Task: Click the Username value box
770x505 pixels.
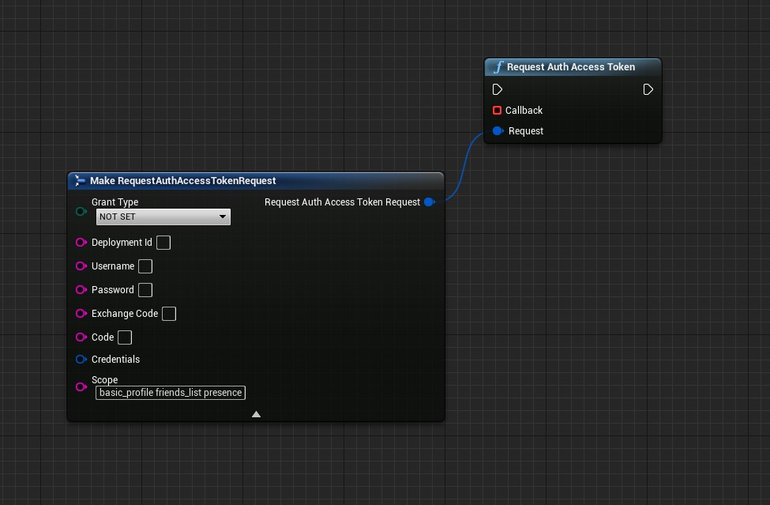Action: [145, 266]
